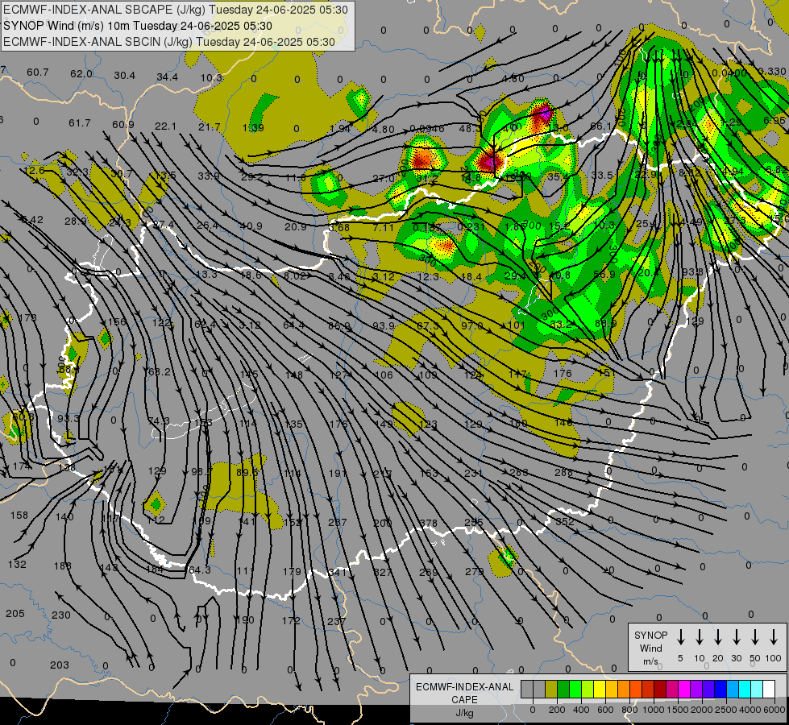789x725 pixels.
Task: Click the SYNOP Wind 10m title line
Action: click(138, 26)
